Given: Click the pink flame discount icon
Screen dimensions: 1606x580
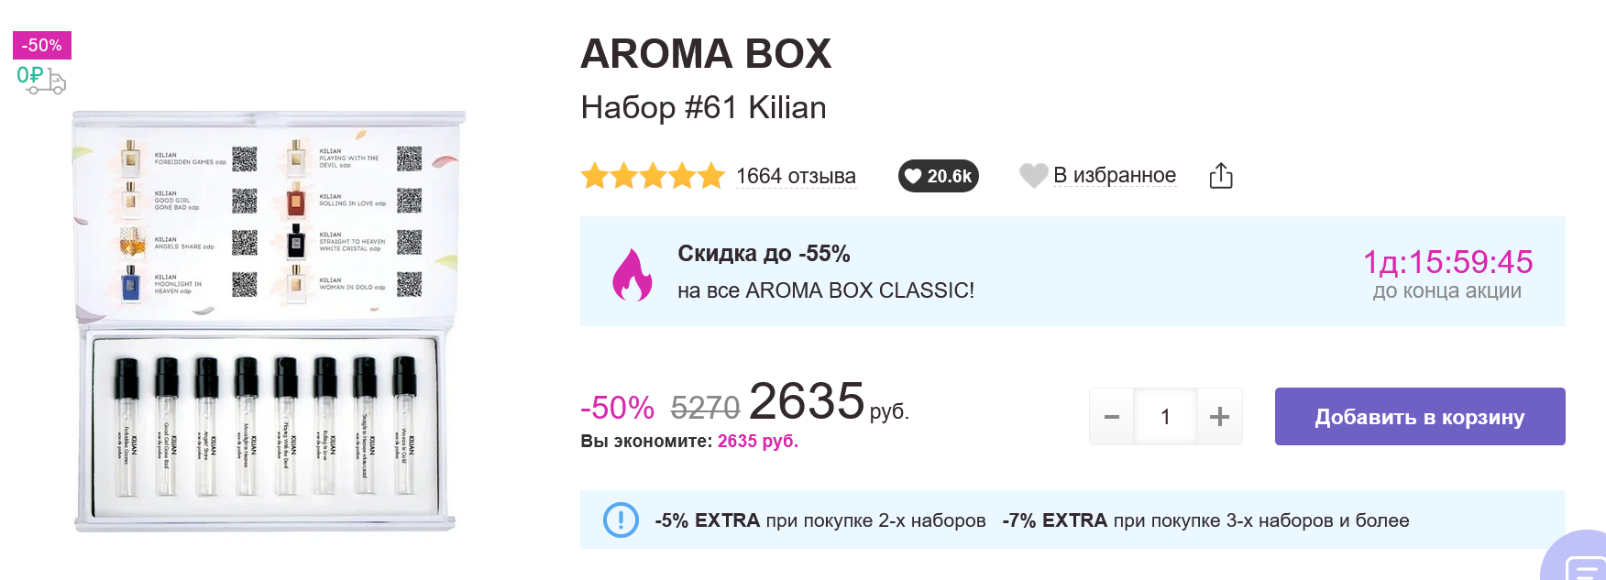Looking at the screenshot, I should pos(632,274).
